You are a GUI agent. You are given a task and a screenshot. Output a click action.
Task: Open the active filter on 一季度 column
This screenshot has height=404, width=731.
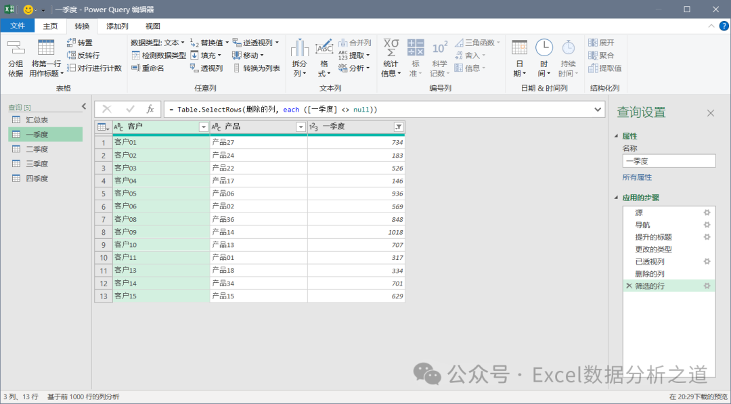(x=399, y=127)
